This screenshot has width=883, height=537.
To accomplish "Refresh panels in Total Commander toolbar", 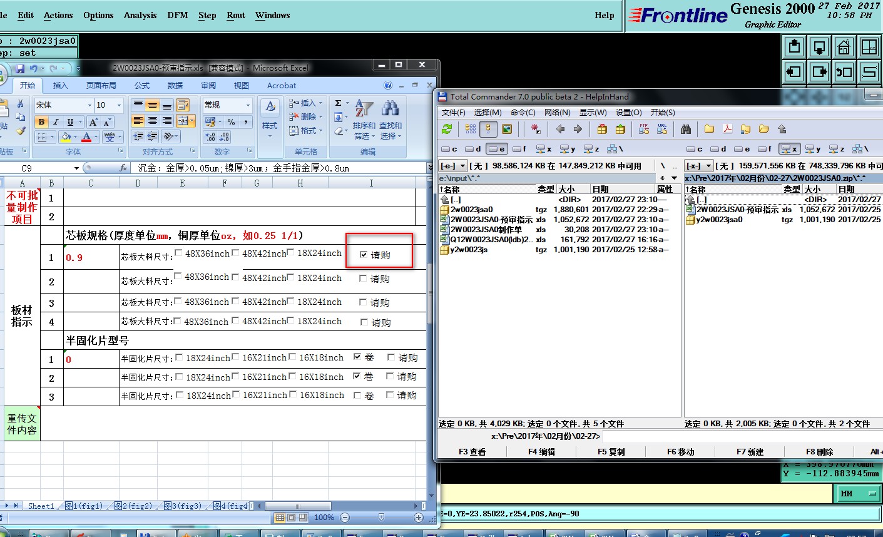I will point(447,129).
